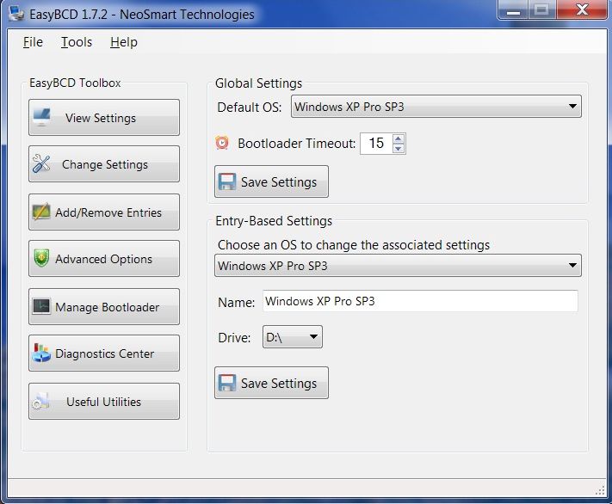Click floppy disk icon in Entry-Based Save Settings
The width and height of the screenshot is (612, 504).
226,383
